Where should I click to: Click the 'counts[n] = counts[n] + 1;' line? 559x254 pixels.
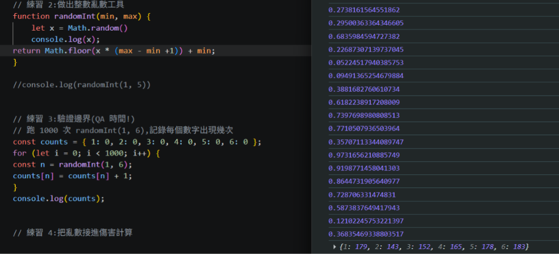coord(73,176)
